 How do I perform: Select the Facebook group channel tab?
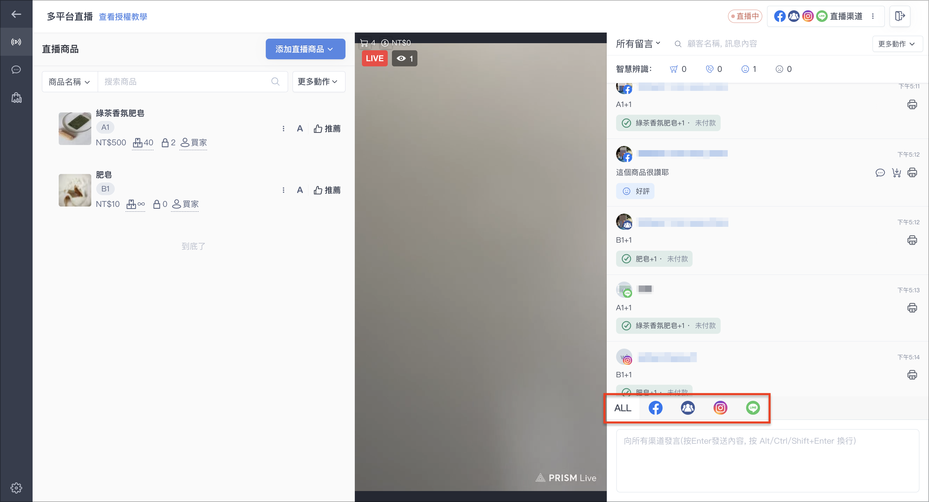coord(688,408)
